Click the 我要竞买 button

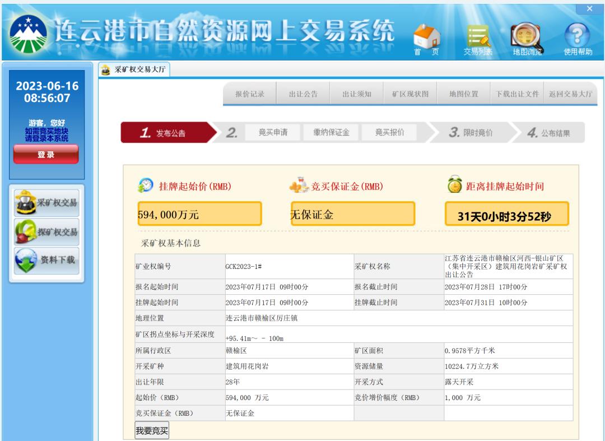(152, 431)
